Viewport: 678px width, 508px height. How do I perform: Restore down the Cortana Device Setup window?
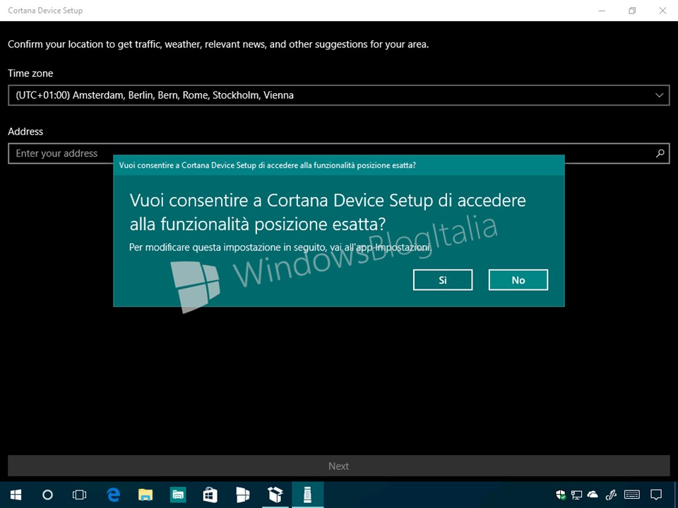[632, 11]
